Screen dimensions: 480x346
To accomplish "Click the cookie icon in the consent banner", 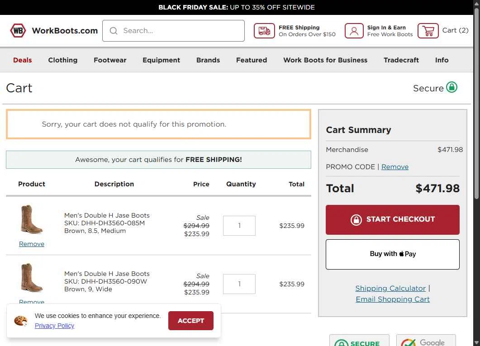I will coord(21,321).
